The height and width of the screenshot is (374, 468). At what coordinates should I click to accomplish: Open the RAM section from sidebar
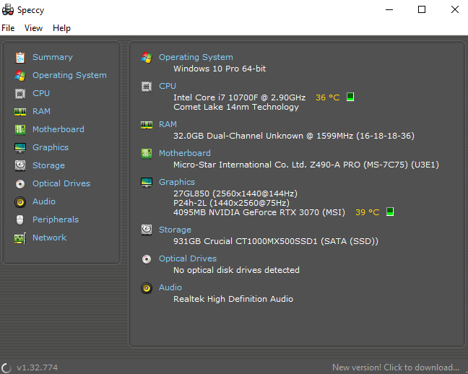tap(41, 111)
